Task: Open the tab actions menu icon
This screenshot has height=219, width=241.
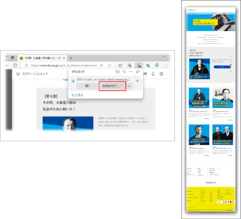Action: 13,58
